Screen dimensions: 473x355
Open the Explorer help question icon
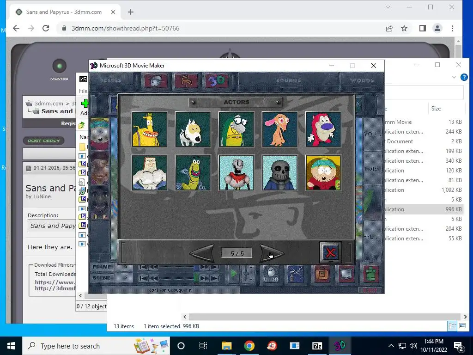tap(464, 77)
